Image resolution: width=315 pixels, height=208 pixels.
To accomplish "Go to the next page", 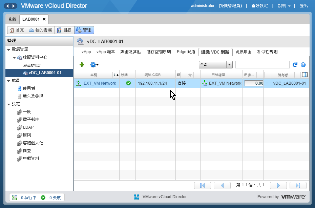I will pos(278,185).
